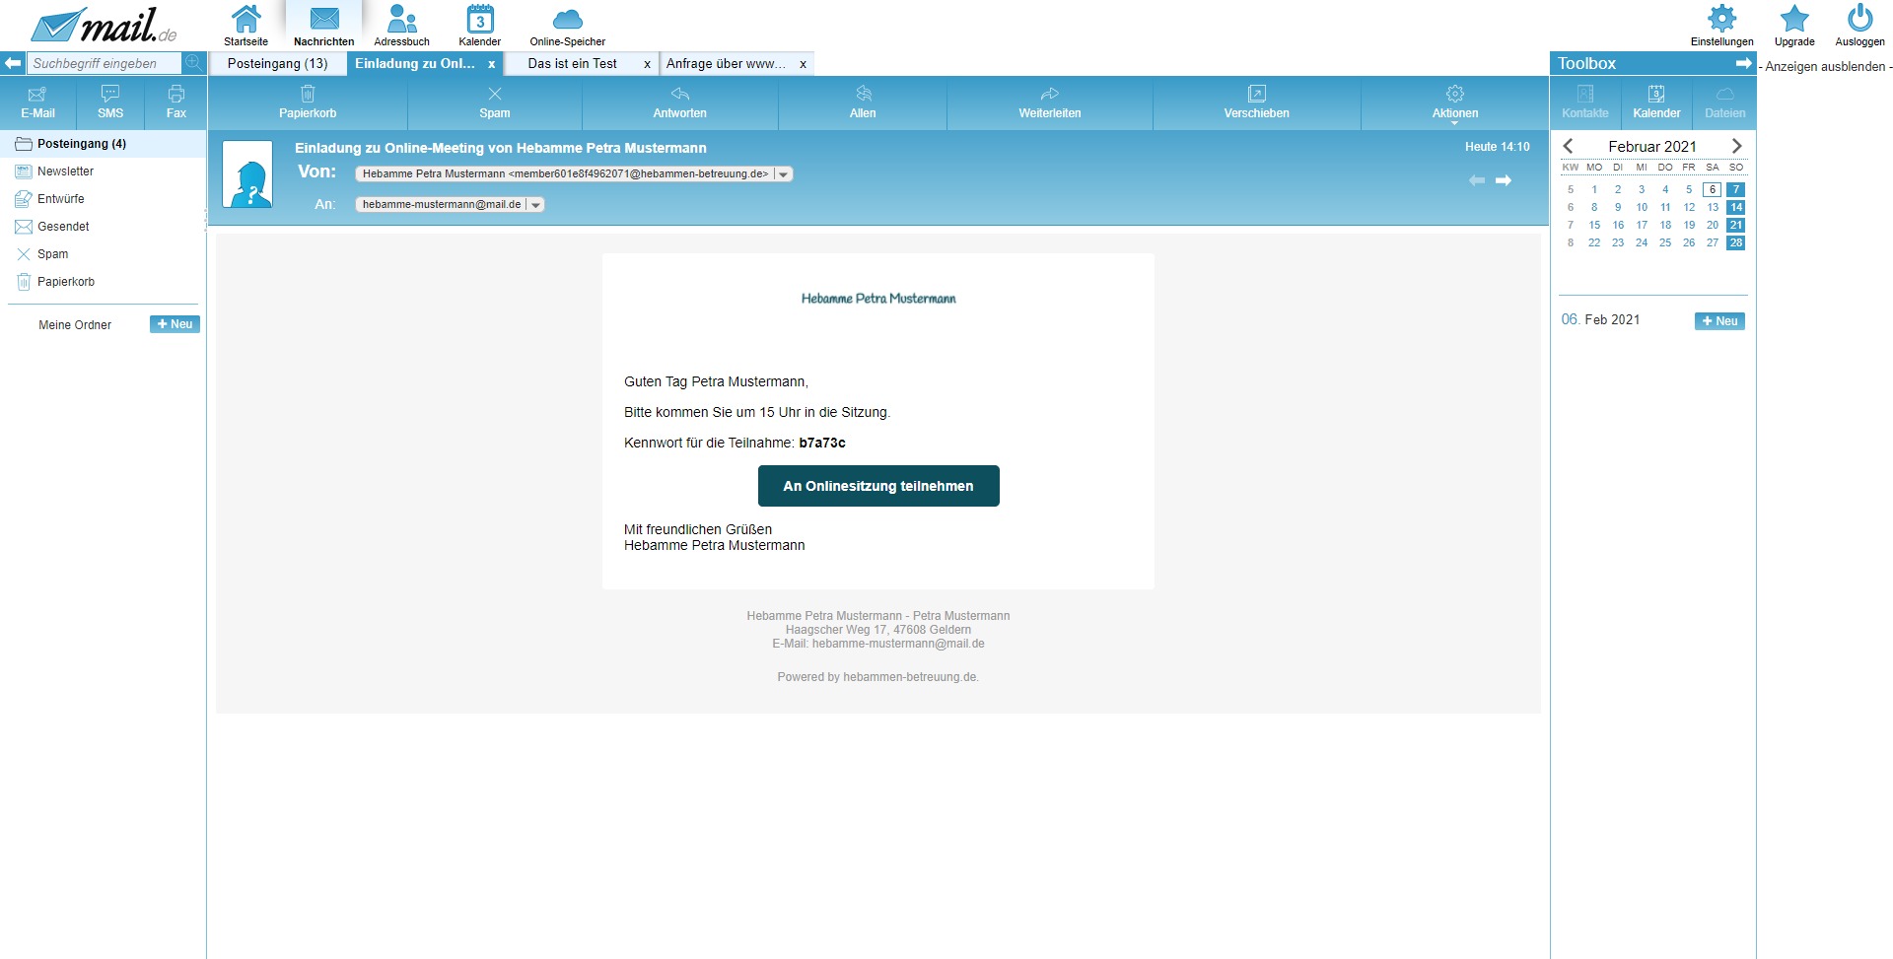1893x959 pixels.
Task: Forward email with Weiterleiten
Action: [1049, 103]
